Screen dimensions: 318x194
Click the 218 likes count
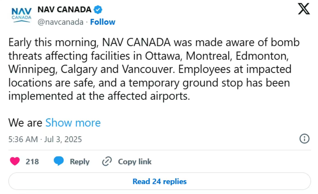click(x=32, y=162)
